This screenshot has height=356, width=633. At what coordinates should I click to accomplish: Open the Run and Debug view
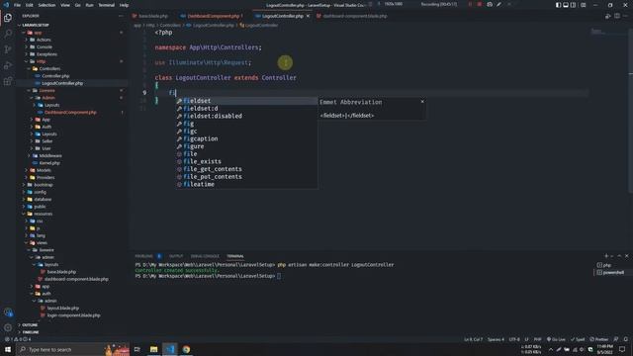8,65
